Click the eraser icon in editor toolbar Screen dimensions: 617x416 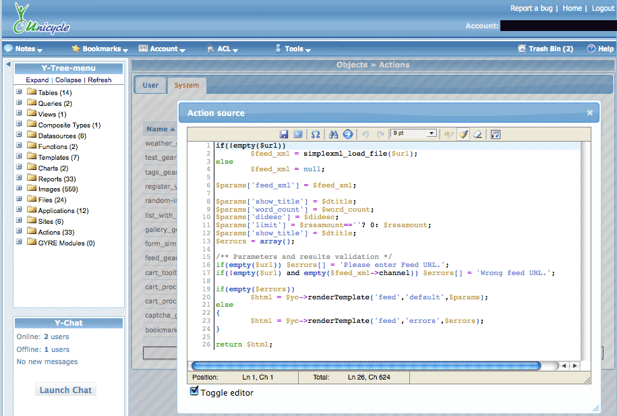coord(477,134)
